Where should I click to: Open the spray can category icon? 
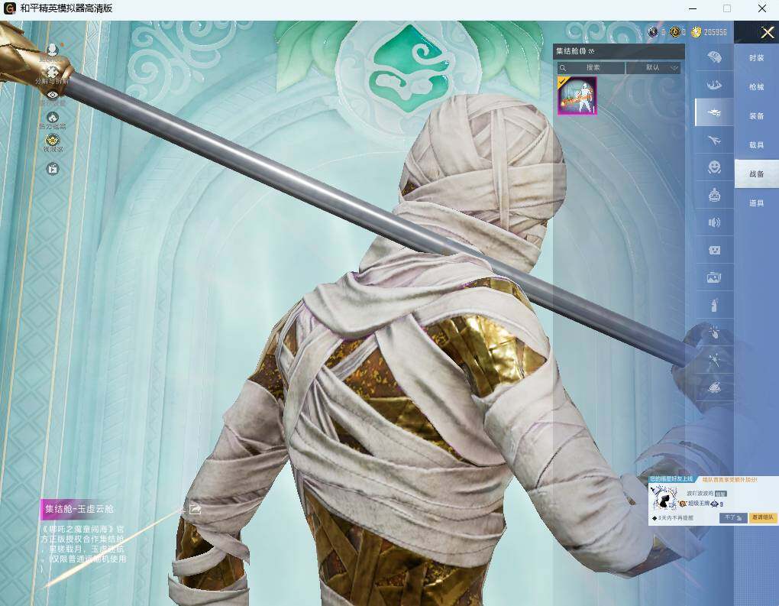(x=714, y=305)
